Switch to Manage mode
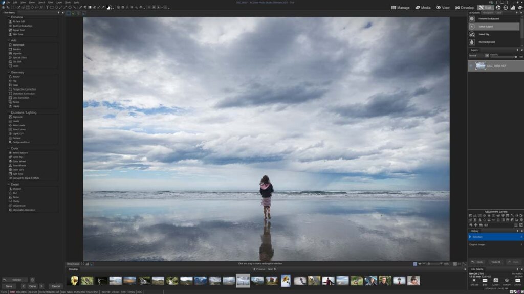 tap(400, 7)
